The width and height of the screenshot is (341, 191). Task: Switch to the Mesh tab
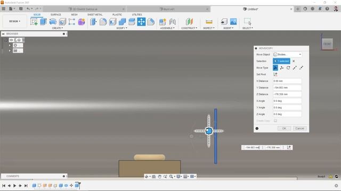[x=74, y=14]
